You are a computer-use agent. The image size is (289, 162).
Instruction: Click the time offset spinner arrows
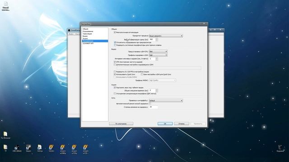[157, 90]
